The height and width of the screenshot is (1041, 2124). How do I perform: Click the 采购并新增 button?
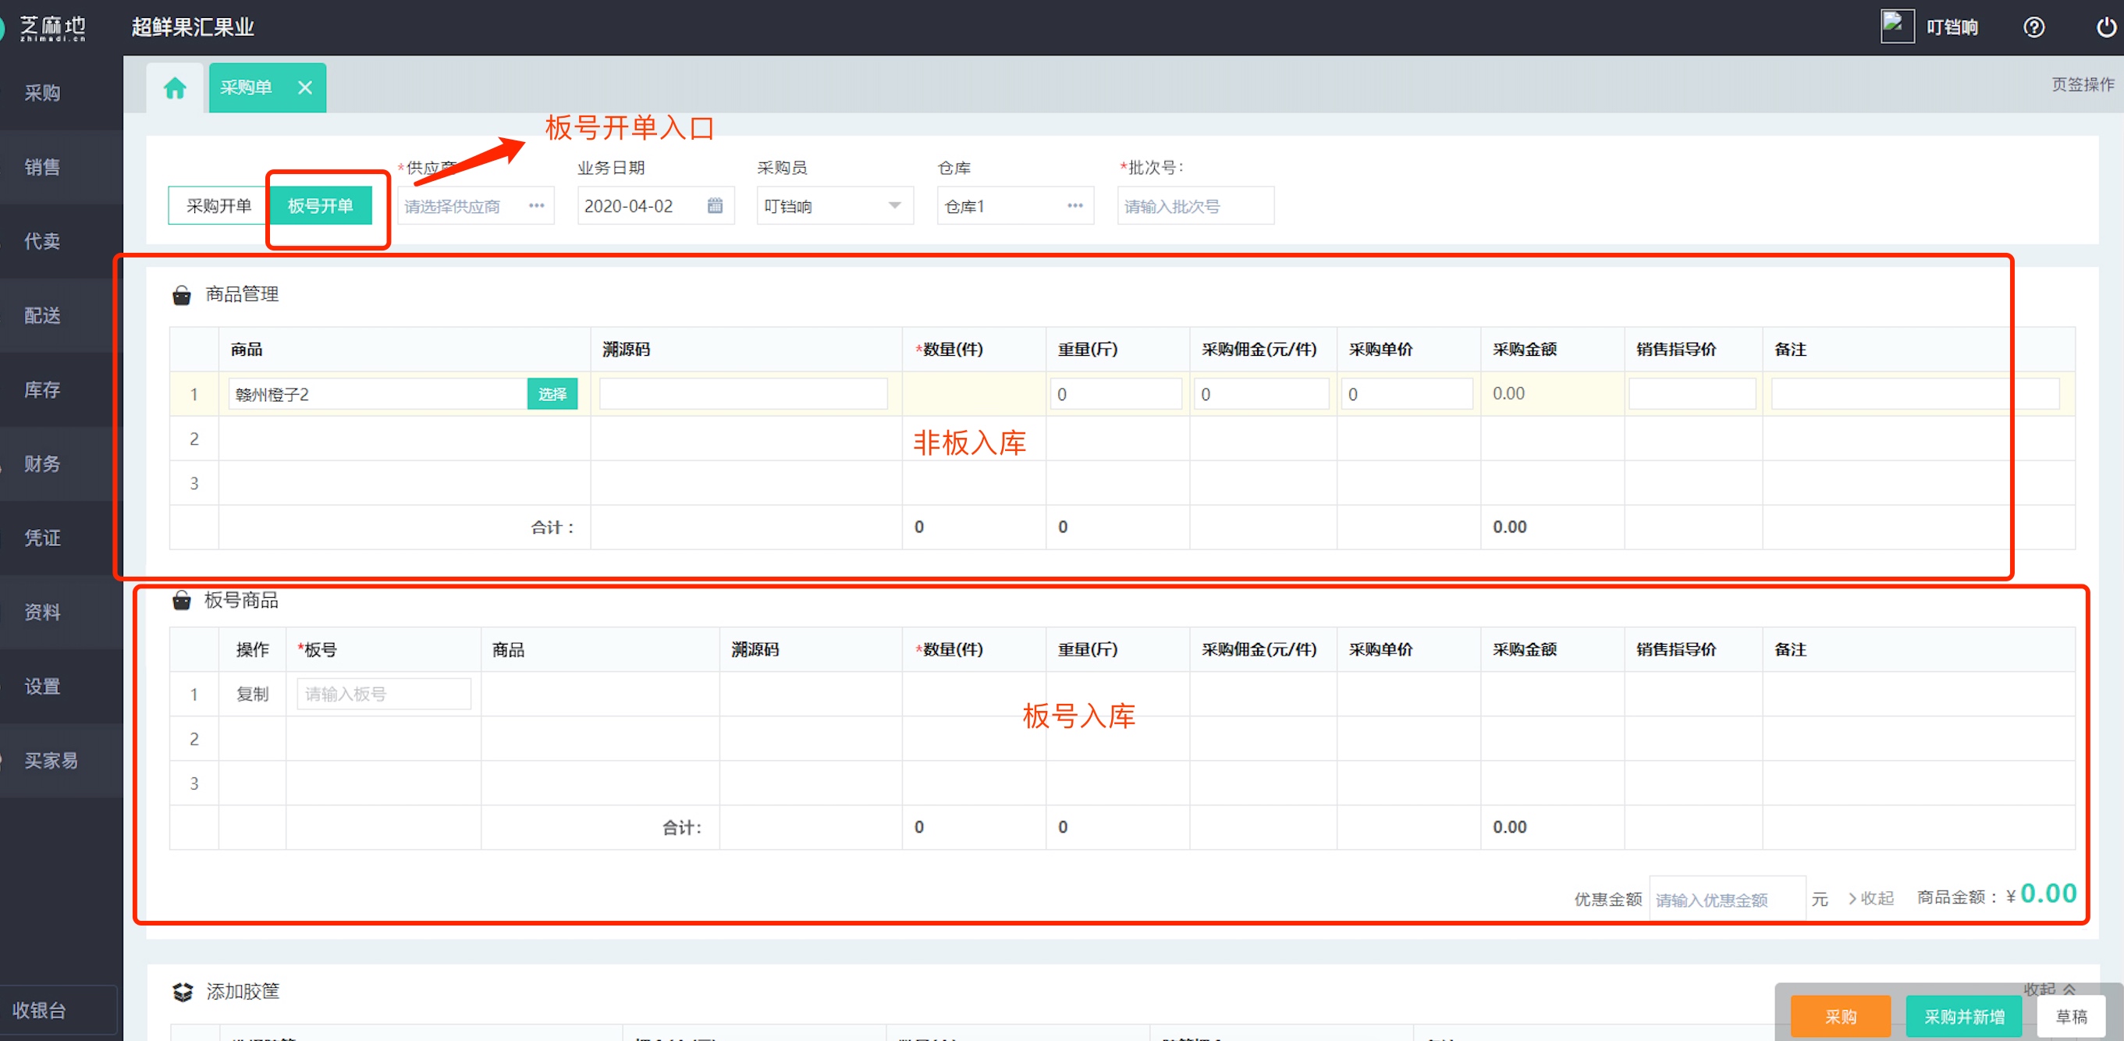[1964, 1016]
